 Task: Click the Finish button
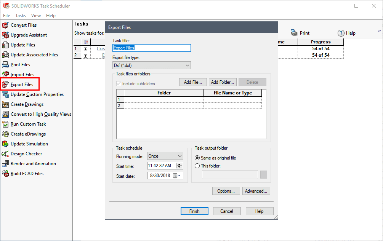coord(194,211)
